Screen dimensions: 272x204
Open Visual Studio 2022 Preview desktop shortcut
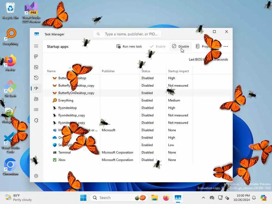31,13
